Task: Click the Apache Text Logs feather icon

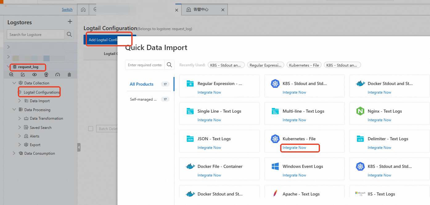Action: (275, 194)
